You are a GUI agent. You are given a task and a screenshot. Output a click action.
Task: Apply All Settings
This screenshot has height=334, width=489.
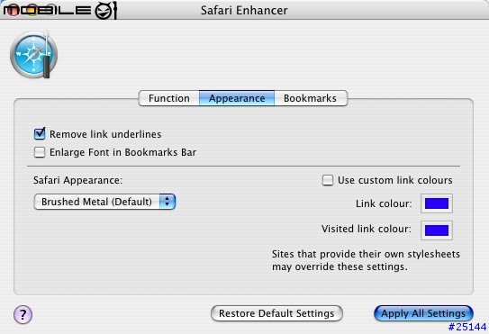[x=423, y=313]
